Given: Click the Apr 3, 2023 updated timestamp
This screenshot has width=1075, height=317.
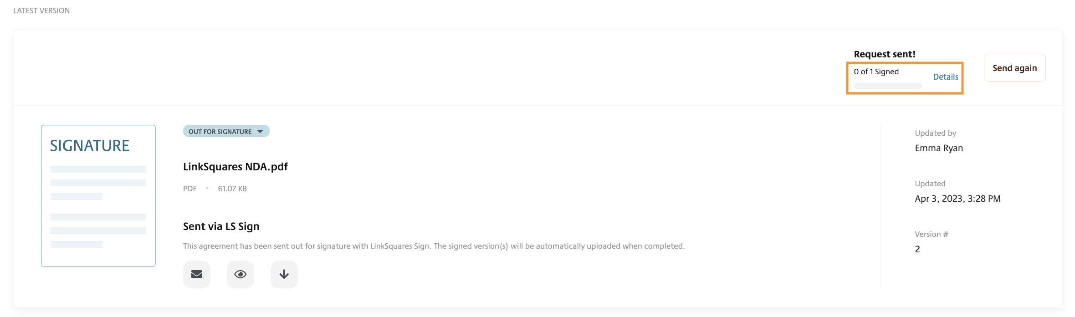Looking at the screenshot, I should coord(957,199).
